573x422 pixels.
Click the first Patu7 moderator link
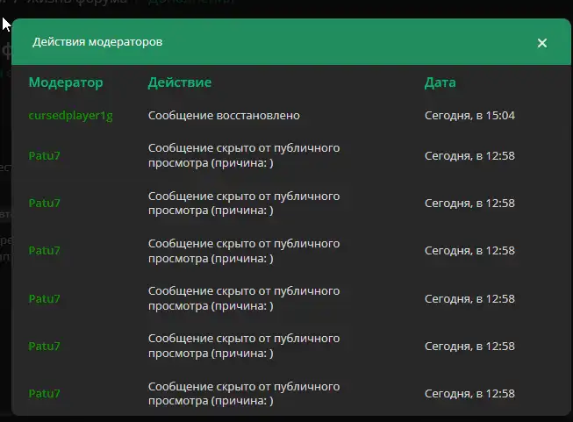coord(44,155)
